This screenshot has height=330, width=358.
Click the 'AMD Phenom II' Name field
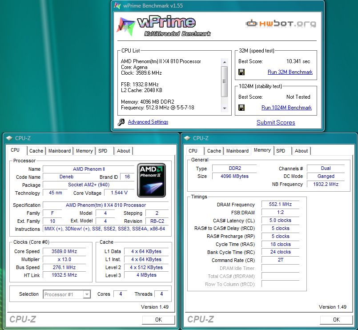pyautogui.click(x=88, y=169)
